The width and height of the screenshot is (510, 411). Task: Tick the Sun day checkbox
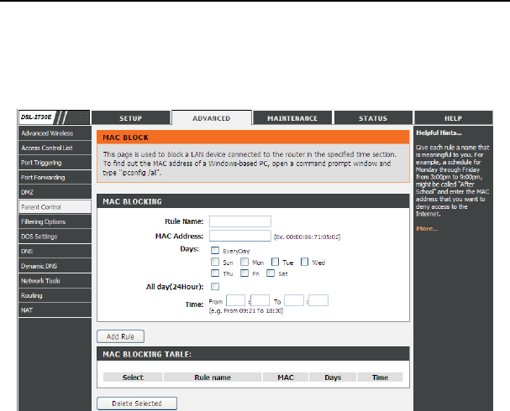(215, 262)
